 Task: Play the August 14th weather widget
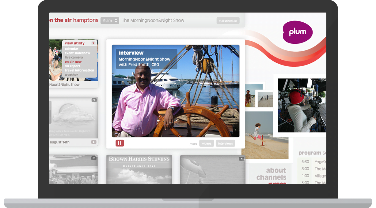tap(94, 142)
